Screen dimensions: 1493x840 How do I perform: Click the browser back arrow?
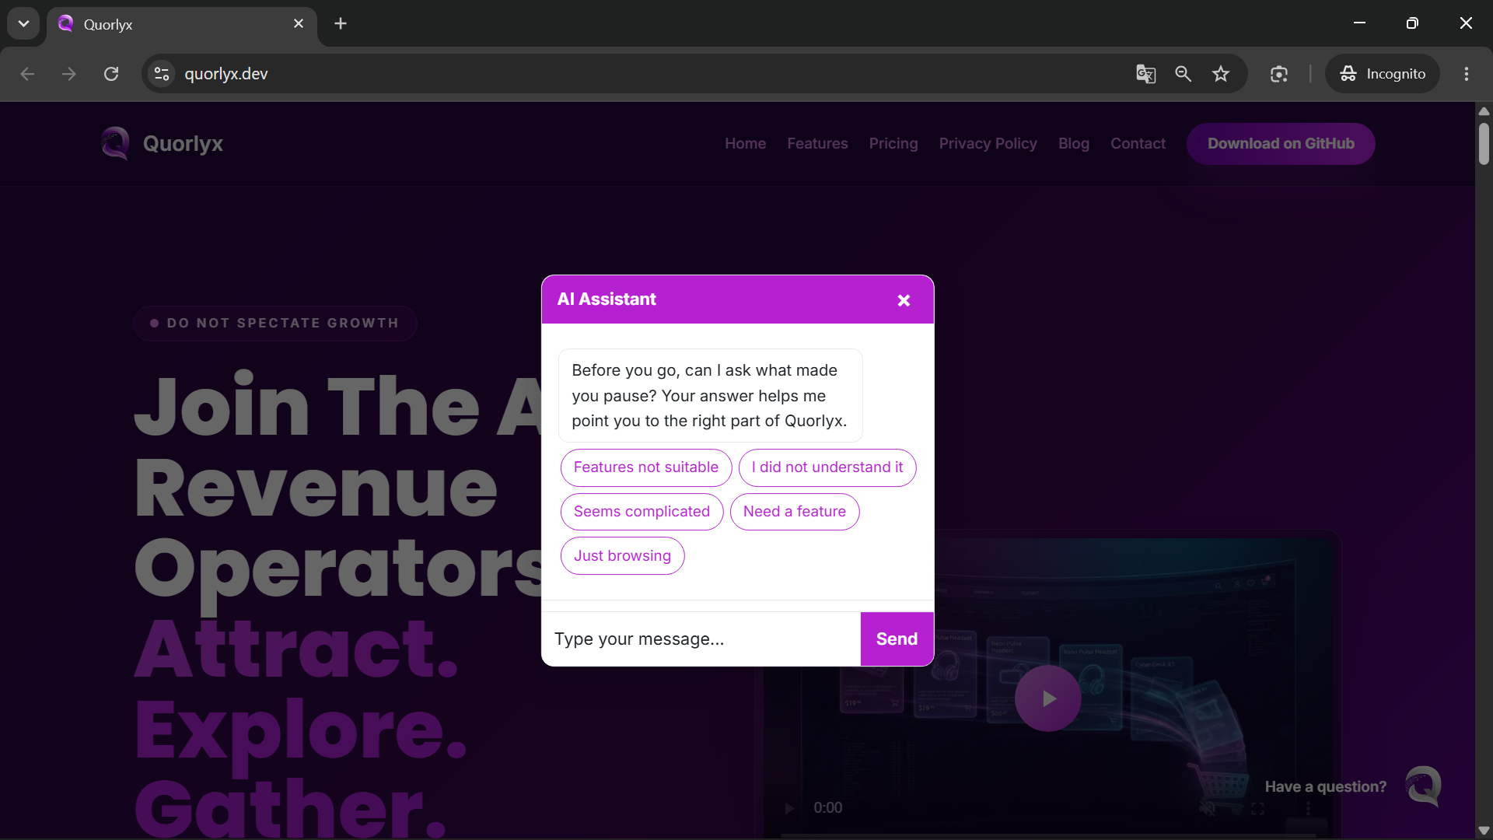[x=27, y=74]
